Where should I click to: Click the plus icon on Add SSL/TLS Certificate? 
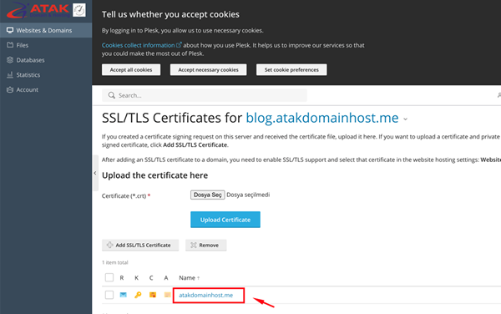point(109,245)
